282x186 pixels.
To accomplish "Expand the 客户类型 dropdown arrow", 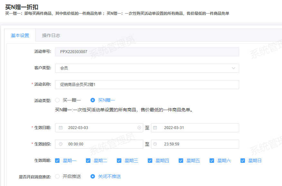I will [233, 68].
